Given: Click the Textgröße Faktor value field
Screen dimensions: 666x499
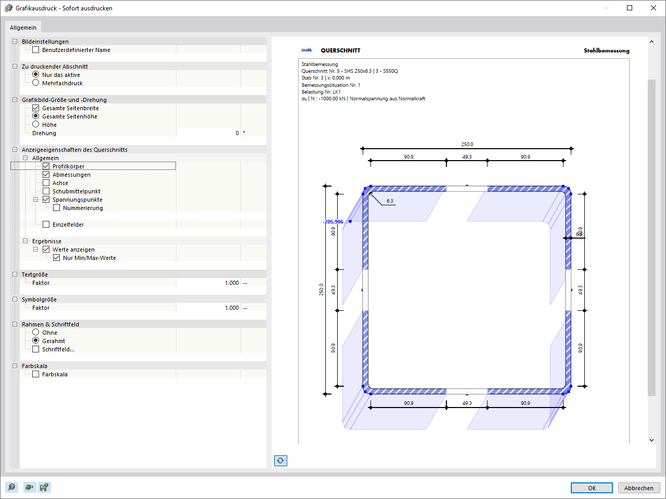Looking at the screenshot, I should [x=208, y=283].
